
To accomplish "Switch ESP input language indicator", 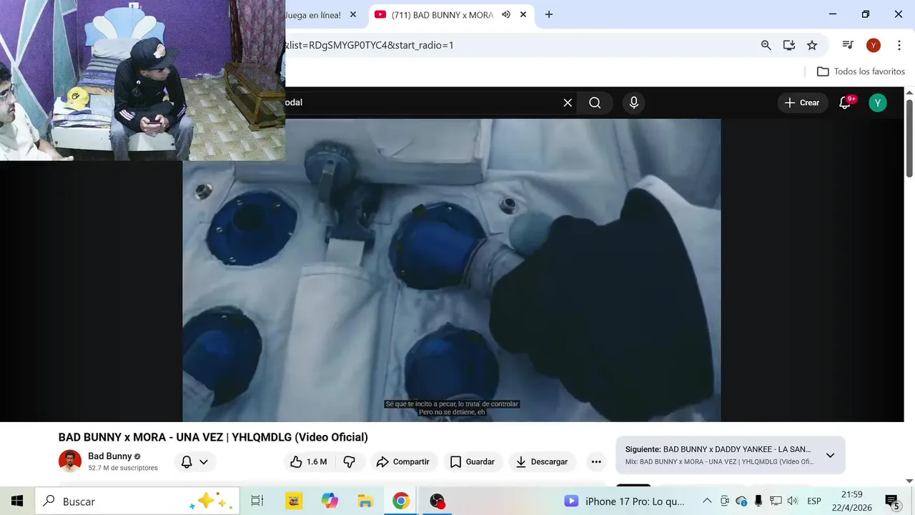I will [814, 501].
